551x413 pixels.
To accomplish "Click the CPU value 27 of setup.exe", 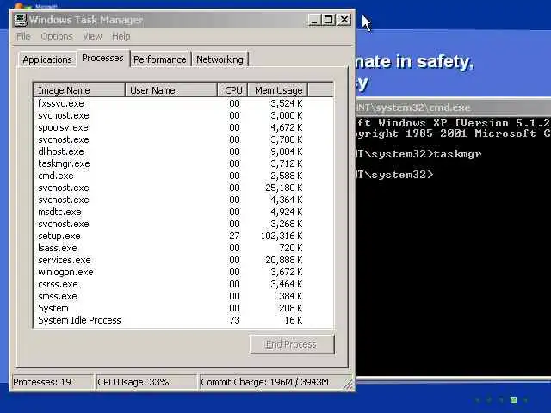I will pos(234,236).
